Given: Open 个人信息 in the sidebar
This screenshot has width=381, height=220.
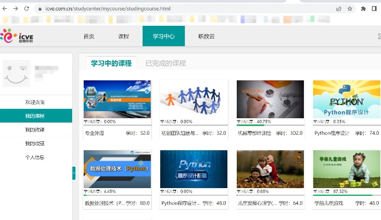Looking at the screenshot, I should point(35,157).
